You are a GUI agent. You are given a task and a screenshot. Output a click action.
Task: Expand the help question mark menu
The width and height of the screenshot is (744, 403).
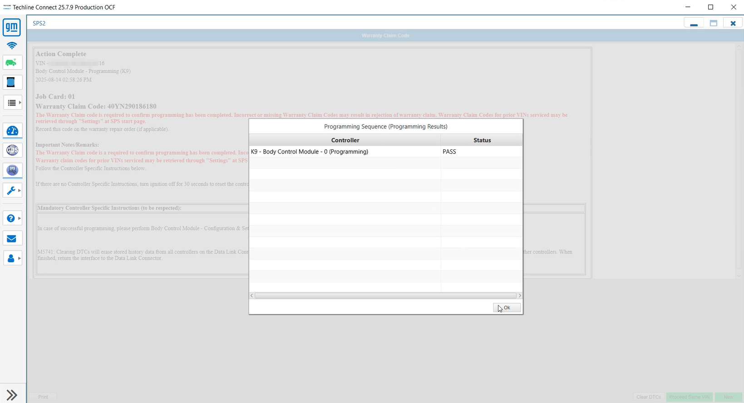pyautogui.click(x=12, y=218)
